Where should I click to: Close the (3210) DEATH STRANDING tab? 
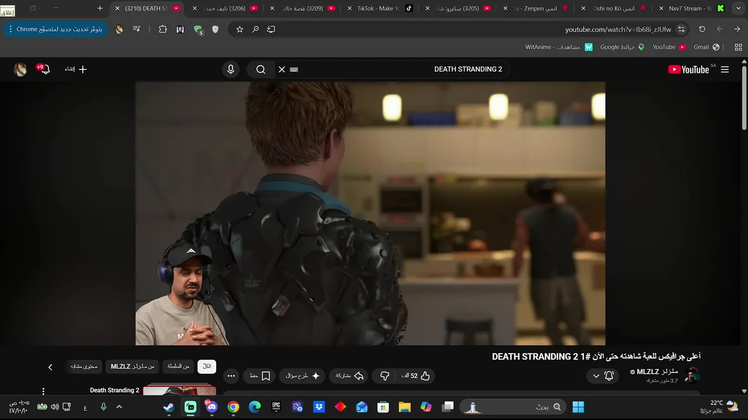117,8
